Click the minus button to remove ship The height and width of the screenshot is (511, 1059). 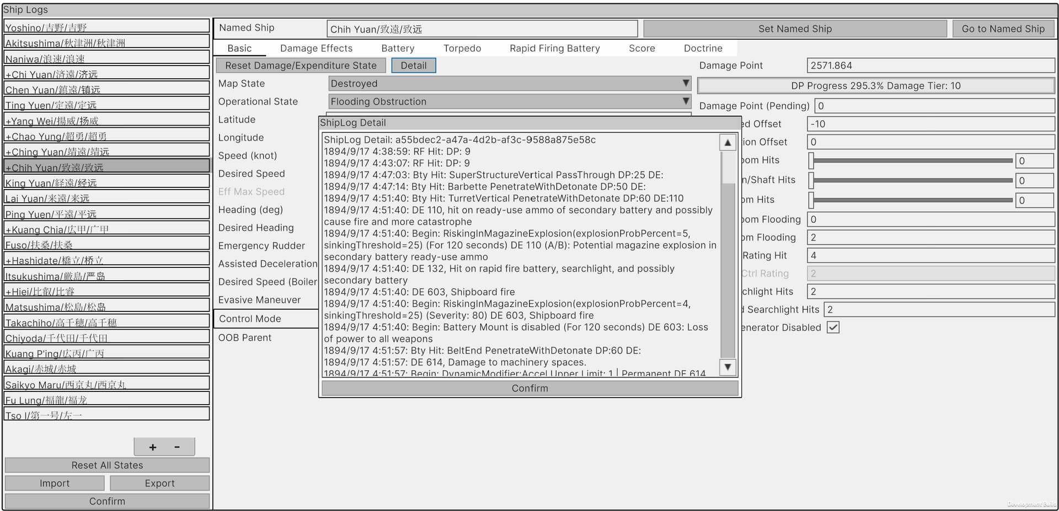[x=177, y=447]
